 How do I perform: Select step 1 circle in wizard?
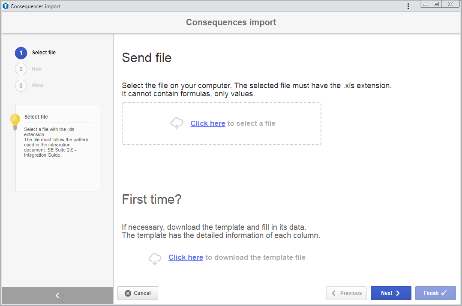coord(21,53)
